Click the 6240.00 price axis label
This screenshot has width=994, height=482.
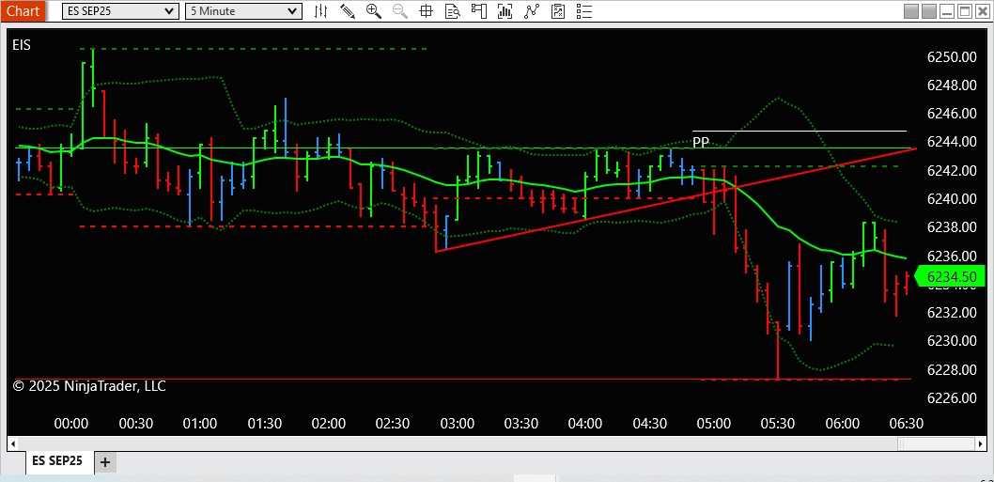[952, 199]
